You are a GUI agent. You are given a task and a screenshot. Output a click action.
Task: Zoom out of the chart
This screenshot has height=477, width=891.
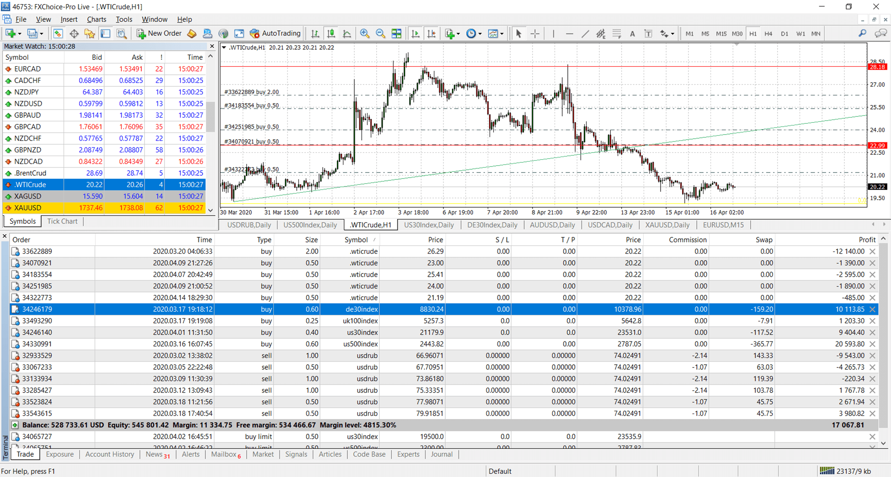pos(380,33)
